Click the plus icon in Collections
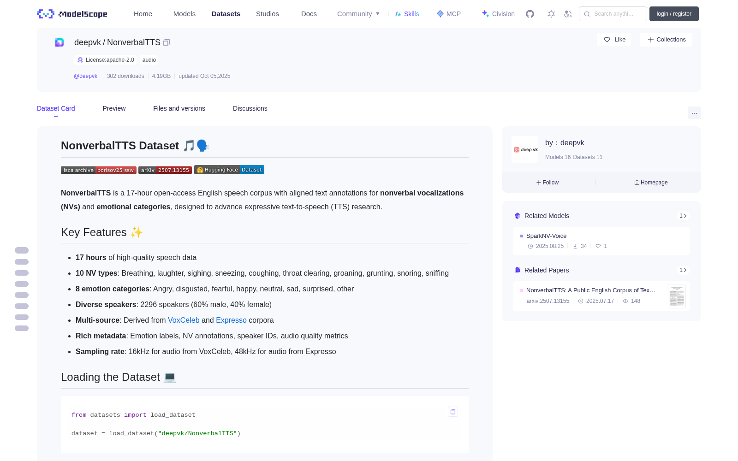This screenshot has height=461, width=738. tap(651, 40)
